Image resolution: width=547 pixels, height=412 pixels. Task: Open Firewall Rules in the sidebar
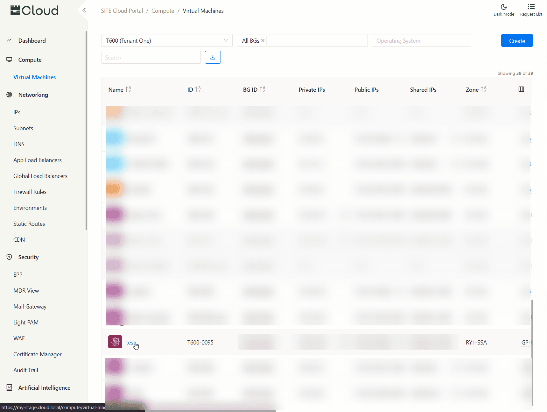pos(30,192)
